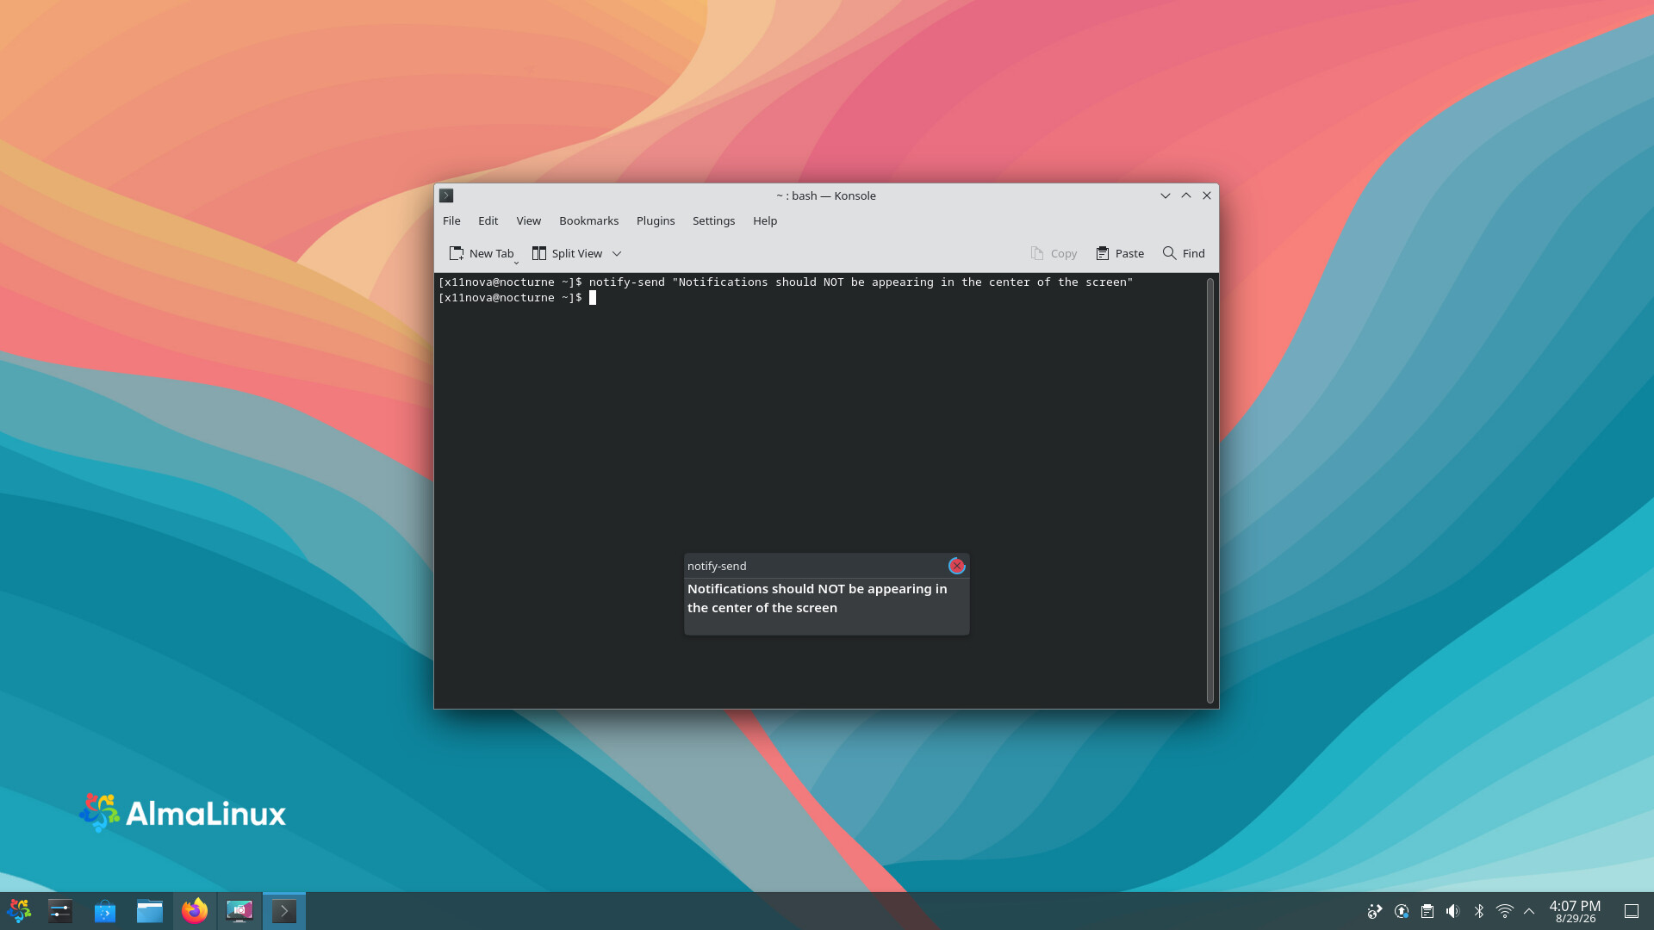The image size is (1654, 930).
Task: Click the Find toolbar button
Action: coord(1184,253)
